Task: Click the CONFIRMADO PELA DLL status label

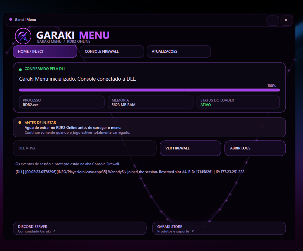Action: [45, 69]
